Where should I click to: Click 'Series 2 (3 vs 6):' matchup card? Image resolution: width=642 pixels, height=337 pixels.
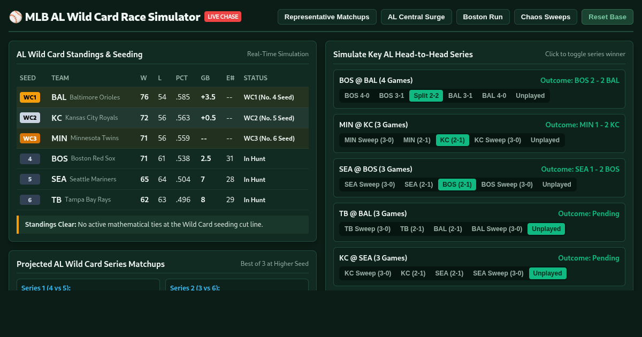coord(237,285)
